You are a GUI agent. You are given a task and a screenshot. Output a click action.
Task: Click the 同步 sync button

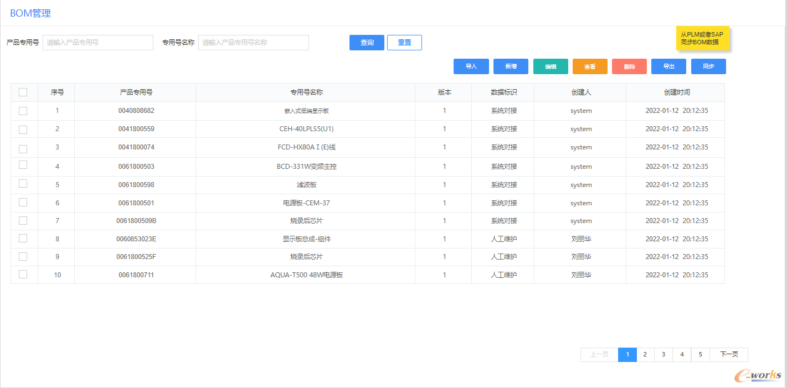click(x=708, y=66)
